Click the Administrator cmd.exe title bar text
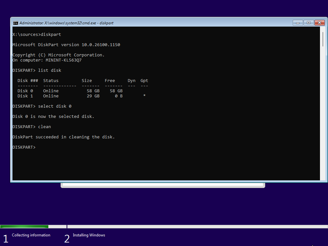 66,23
